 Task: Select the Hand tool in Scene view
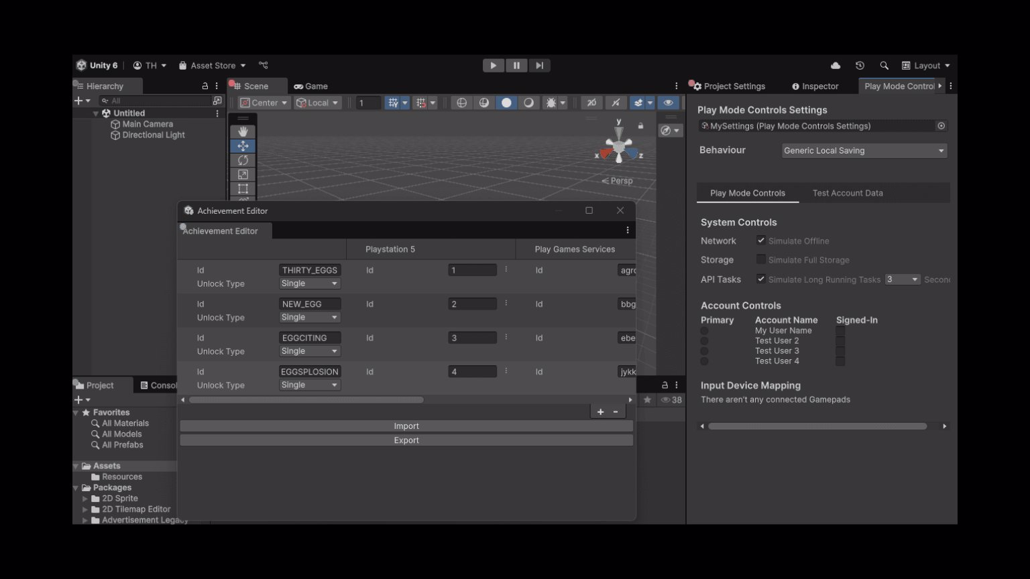(x=243, y=131)
